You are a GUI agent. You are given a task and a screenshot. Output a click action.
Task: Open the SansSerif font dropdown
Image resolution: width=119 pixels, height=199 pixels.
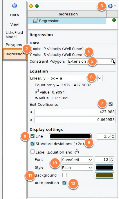tap(77, 160)
